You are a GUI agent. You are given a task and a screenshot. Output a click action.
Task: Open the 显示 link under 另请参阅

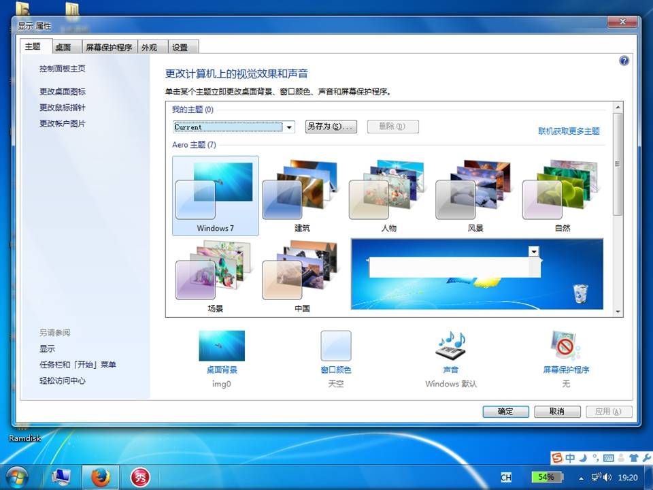[x=47, y=348]
